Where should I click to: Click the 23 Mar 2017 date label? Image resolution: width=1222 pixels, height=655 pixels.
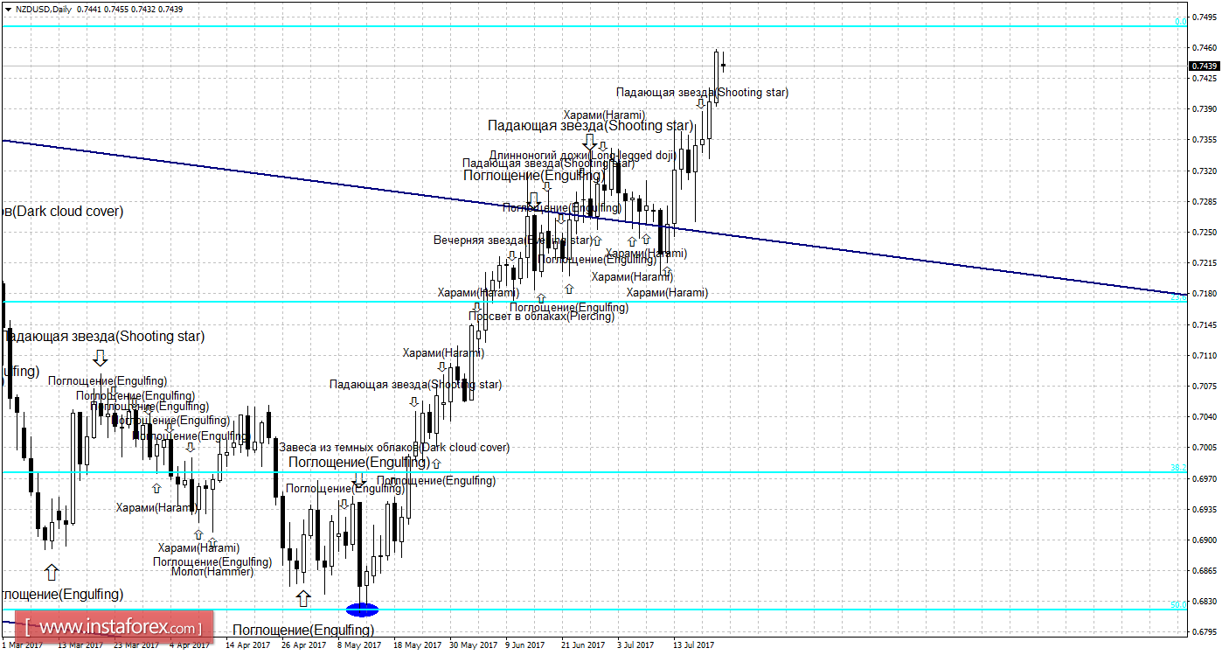[135, 645]
